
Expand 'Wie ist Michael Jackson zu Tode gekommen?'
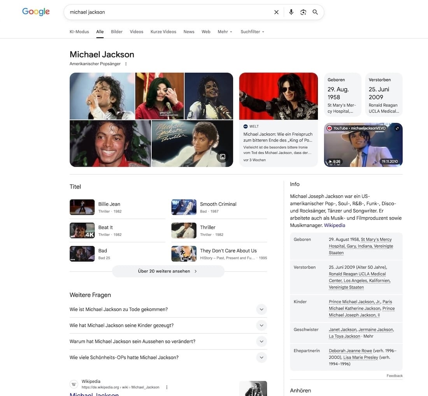(168, 309)
